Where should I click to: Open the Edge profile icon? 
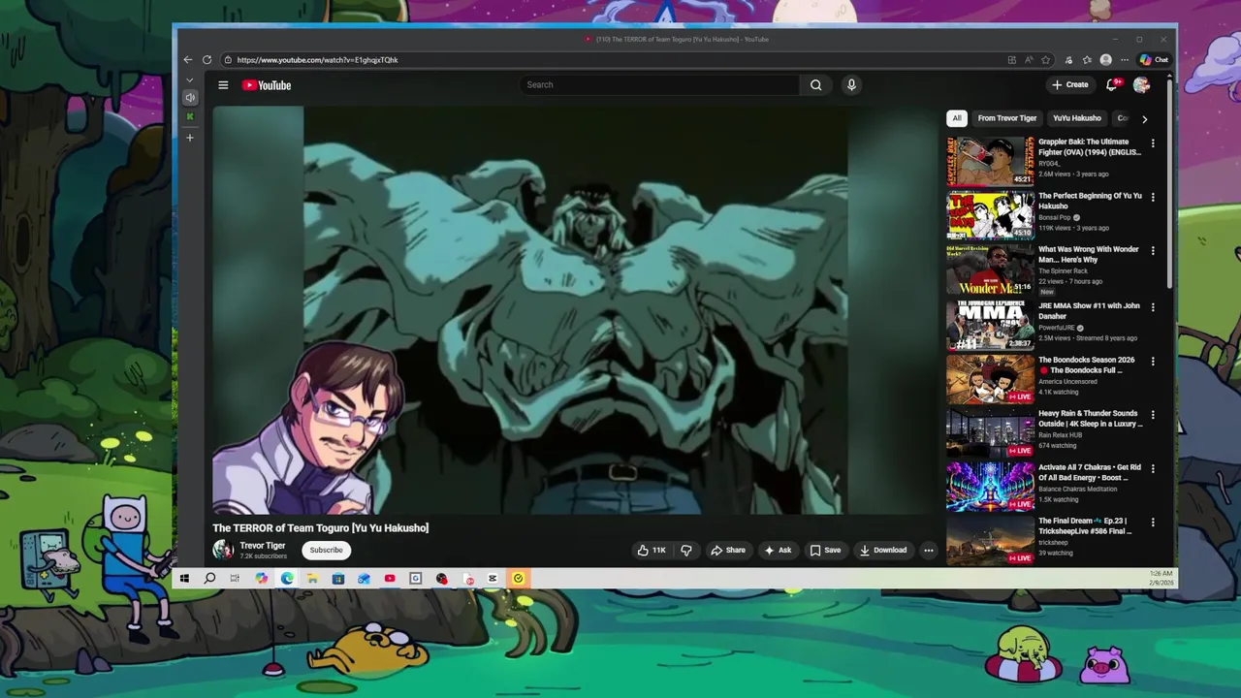(1105, 60)
